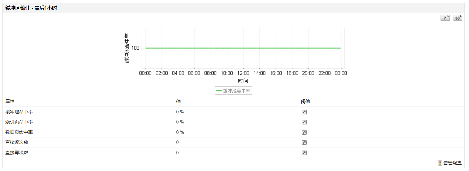Click the 属性 column header
The width and height of the screenshot is (469, 171).
coord(10,102)
